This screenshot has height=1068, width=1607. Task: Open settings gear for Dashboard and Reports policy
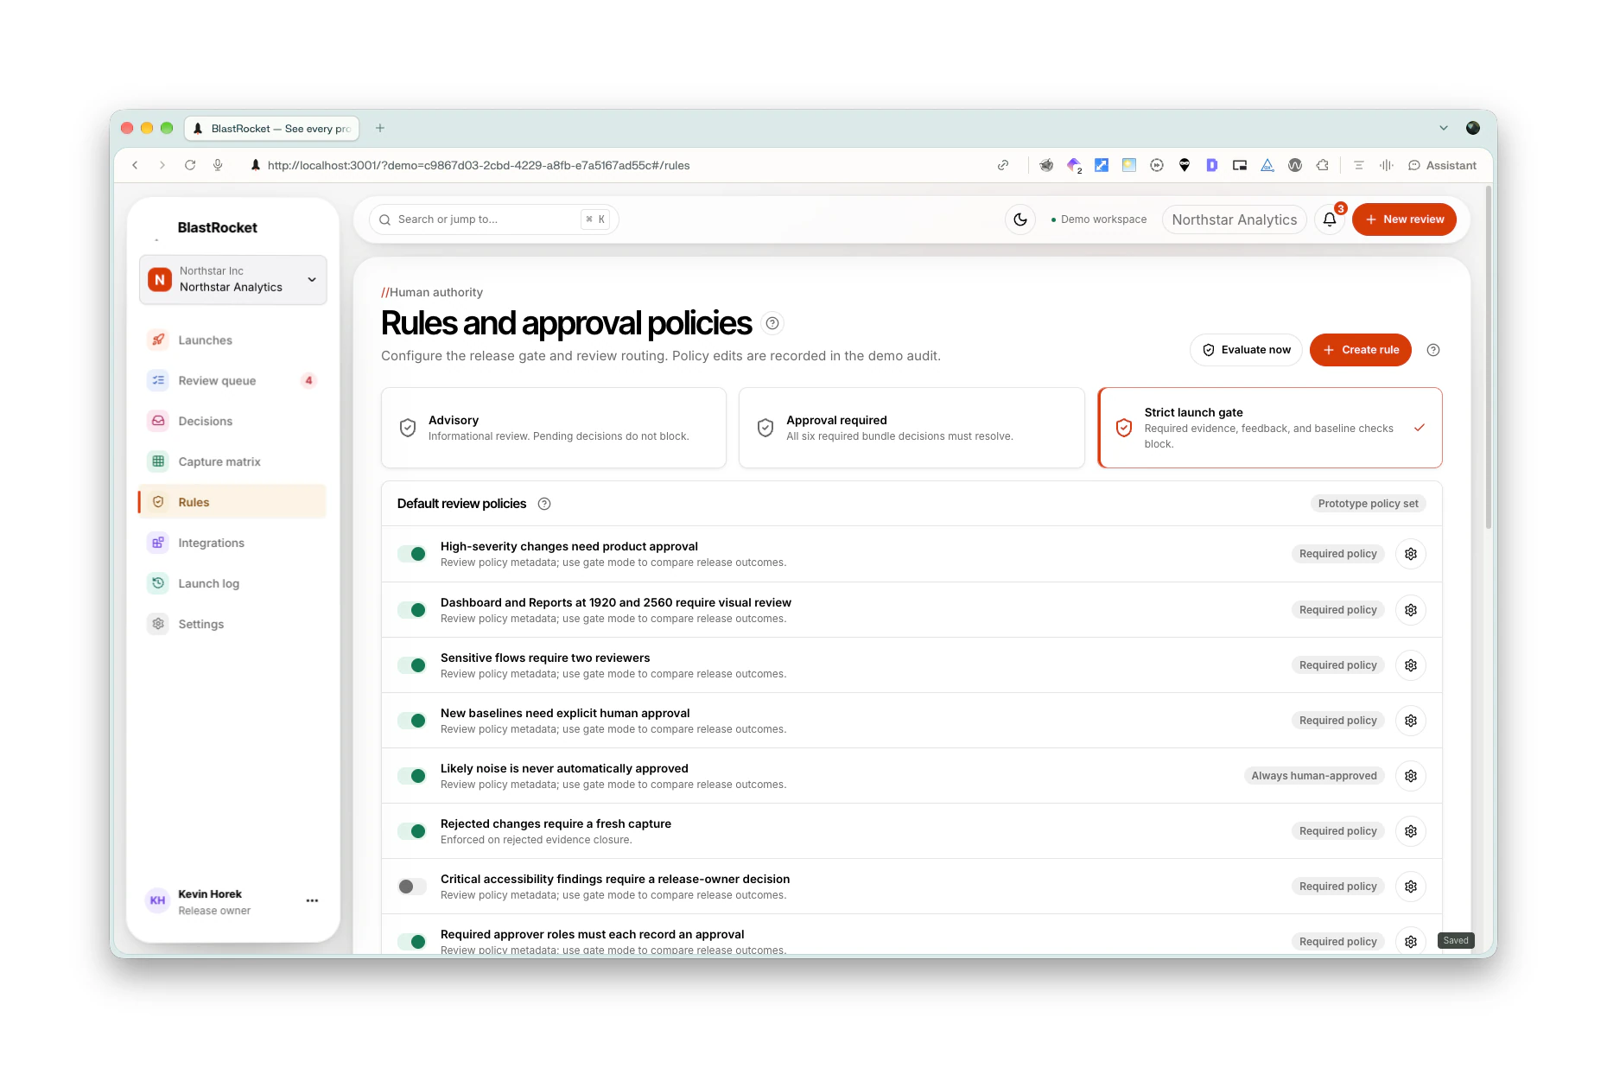[1411, 610]
